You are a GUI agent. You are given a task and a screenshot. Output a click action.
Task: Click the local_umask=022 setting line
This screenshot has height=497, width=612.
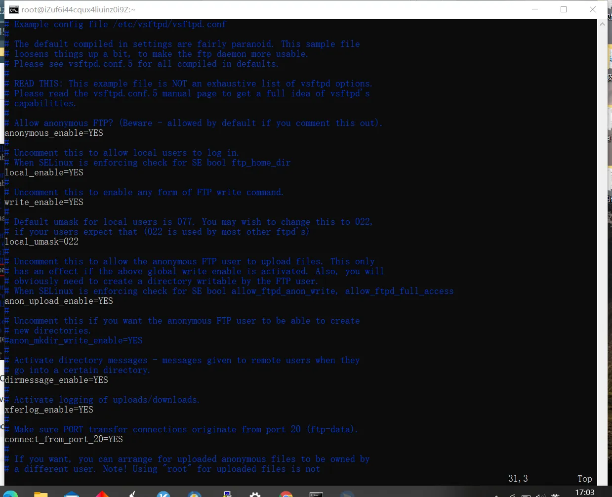[41, 242]
